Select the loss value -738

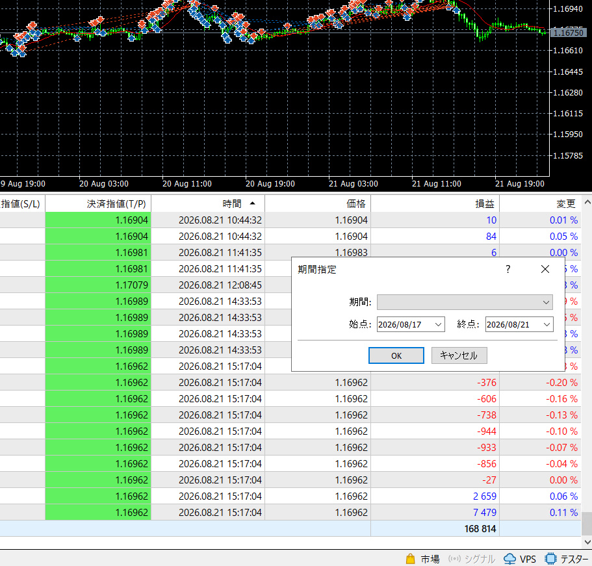[487, 415]
